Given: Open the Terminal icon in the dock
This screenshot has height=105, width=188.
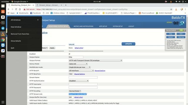Looking at the screenshot, I should tap(3, 23).
